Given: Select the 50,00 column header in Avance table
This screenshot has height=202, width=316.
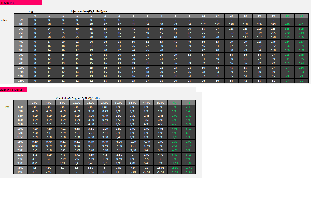Looking at the screenshot, I should [161, 103].
